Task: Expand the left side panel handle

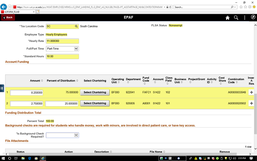Action: 2,88
